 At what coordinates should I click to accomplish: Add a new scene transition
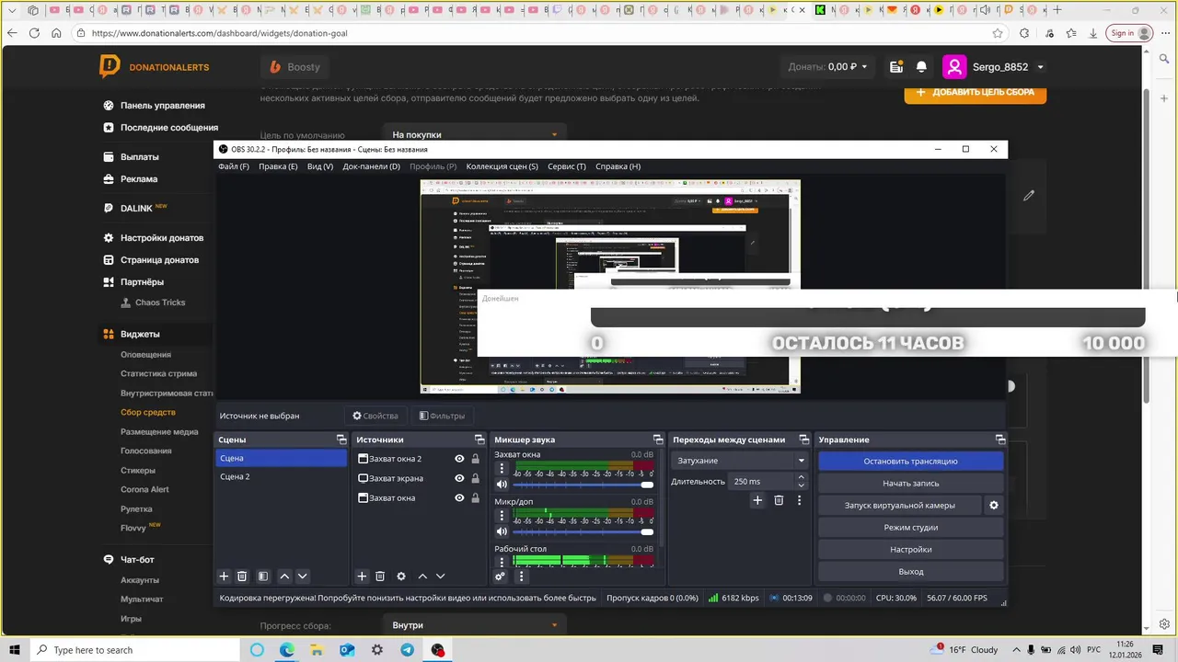tap(757, 500)
